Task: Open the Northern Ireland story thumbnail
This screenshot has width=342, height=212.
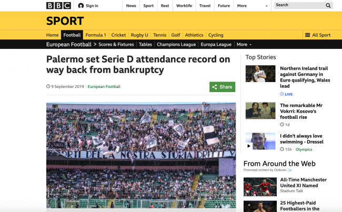Action: [260, 74]
